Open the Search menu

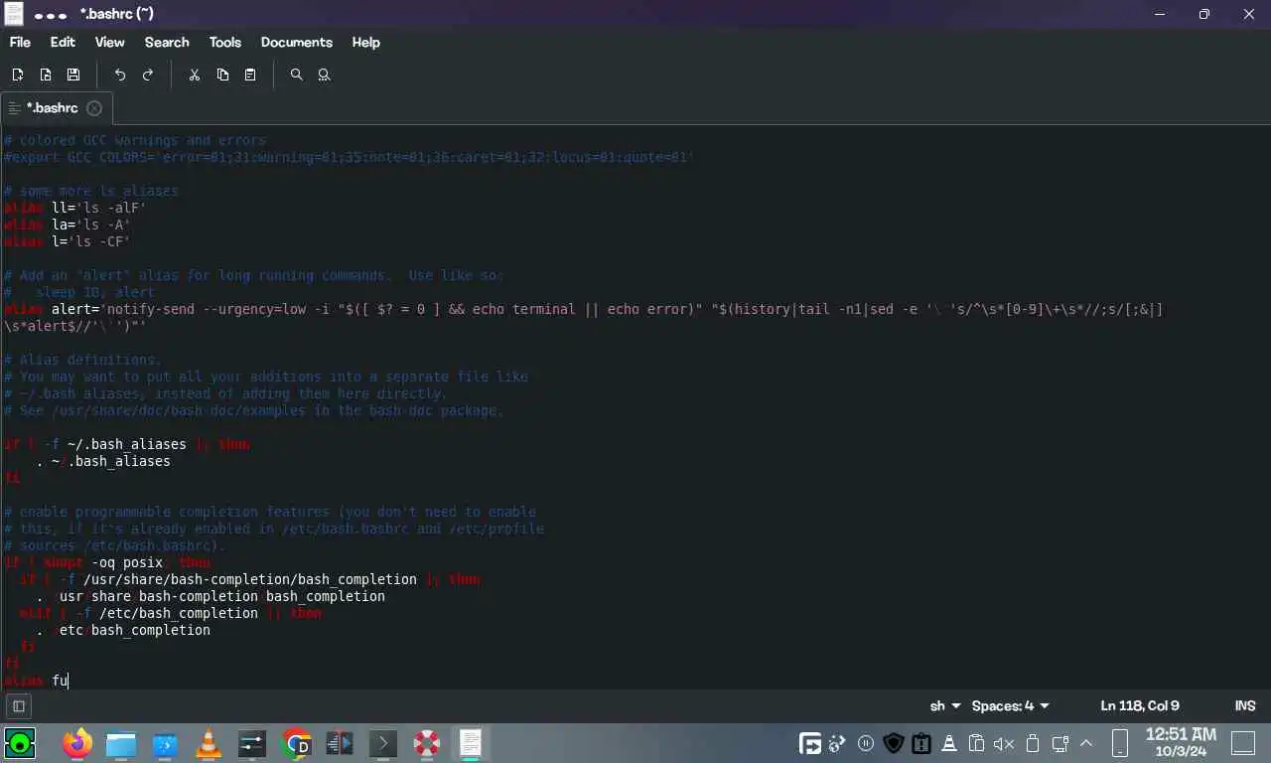[x=167, y=42]
